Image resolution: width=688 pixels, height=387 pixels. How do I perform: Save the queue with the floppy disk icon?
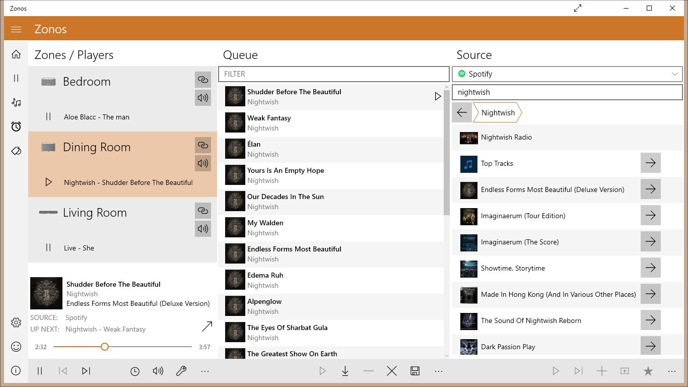415,371
